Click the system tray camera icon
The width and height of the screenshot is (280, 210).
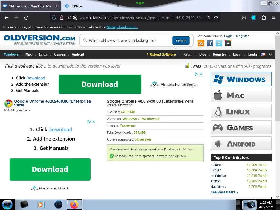tap(250, 205)
